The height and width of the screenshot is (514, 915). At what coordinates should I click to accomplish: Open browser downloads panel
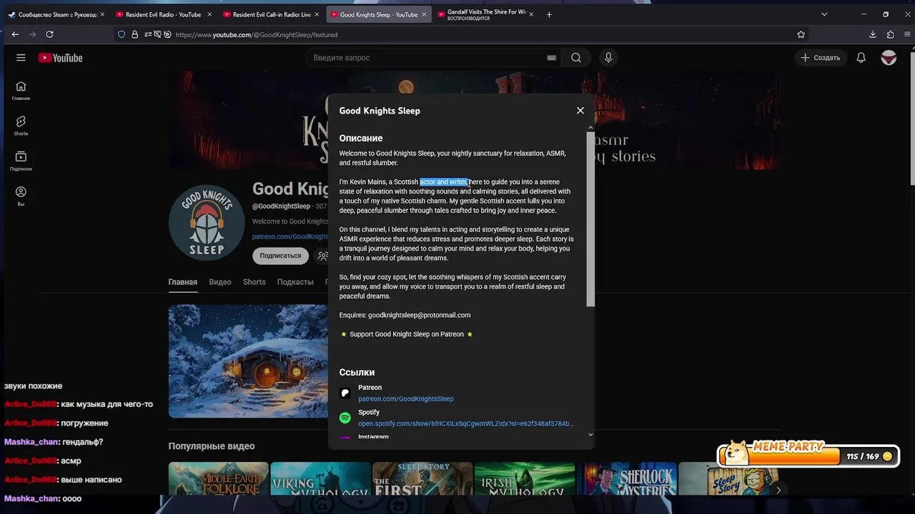(x=873, y=34)
